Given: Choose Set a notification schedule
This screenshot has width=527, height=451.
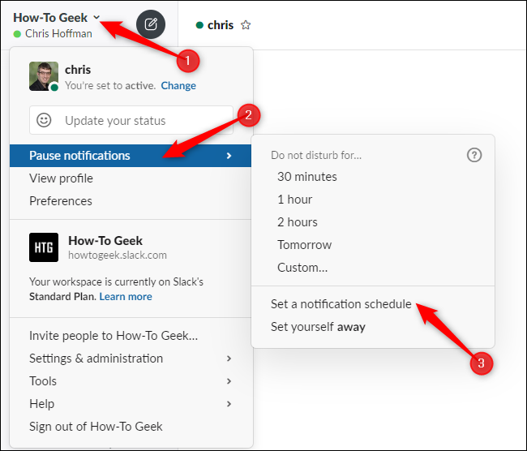Looking at the screenshot, I should tap(341, 304).
